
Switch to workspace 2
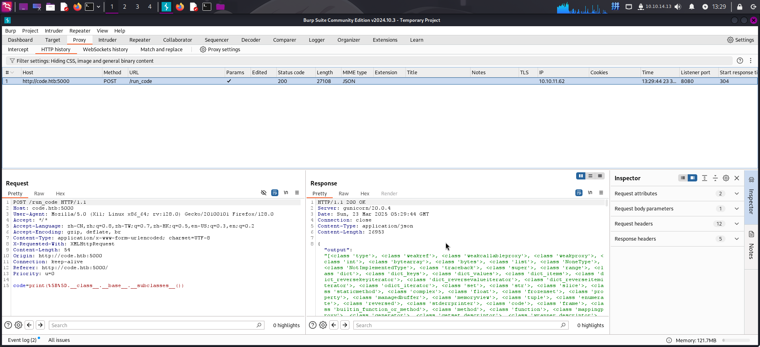tap(125, 7)
